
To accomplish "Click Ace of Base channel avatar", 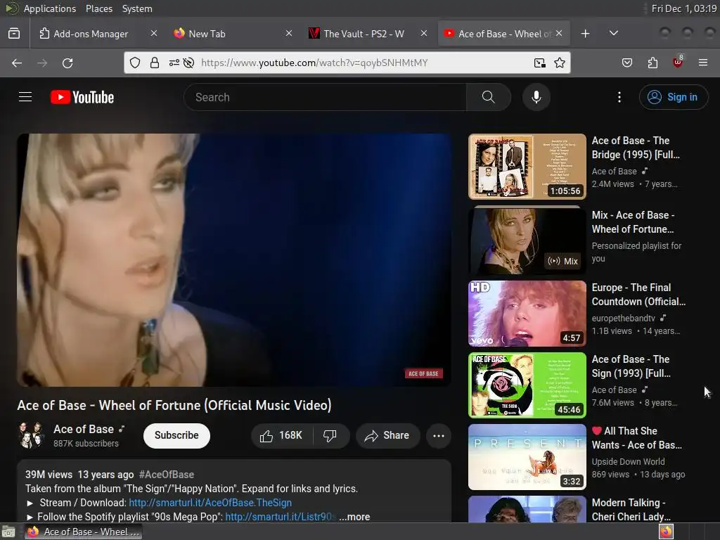I will coord(31,435).
